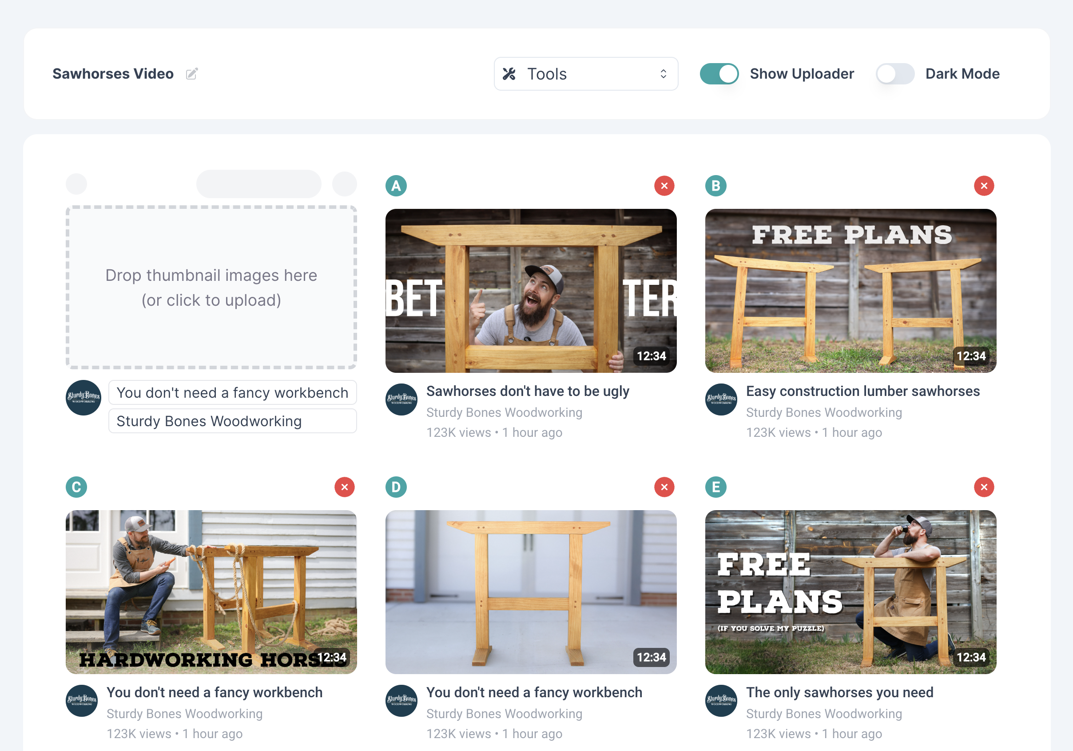Viewport: 1073px width, 751px height.
Task: Click remove button on thumbnail D
Action: click(664, 487)
